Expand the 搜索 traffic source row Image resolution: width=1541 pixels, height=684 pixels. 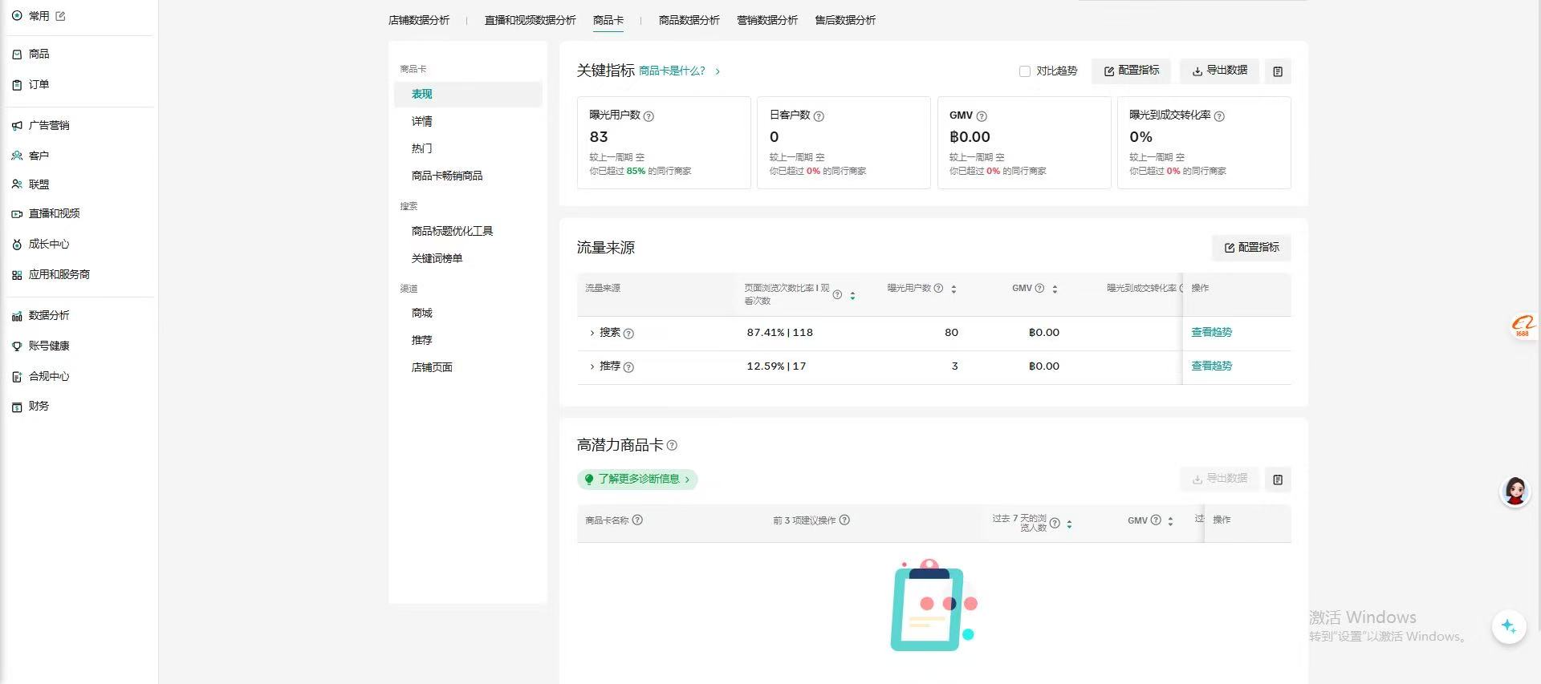click(x=592, y=333)
